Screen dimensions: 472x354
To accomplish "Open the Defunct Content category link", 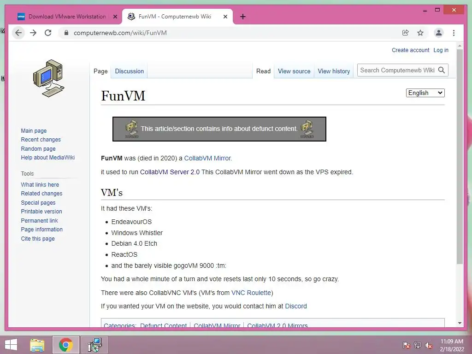I will [x=164, y=325].
